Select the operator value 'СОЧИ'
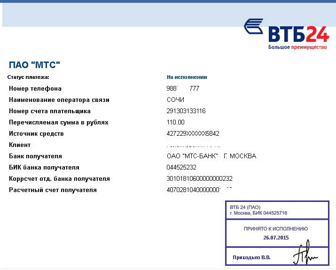Image resolution: width=336 pixels, height=270 pixels. tap(175, 100)
